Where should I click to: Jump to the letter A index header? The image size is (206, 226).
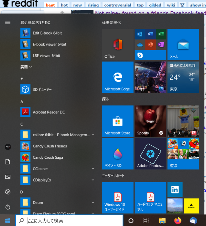pos(22,101)
